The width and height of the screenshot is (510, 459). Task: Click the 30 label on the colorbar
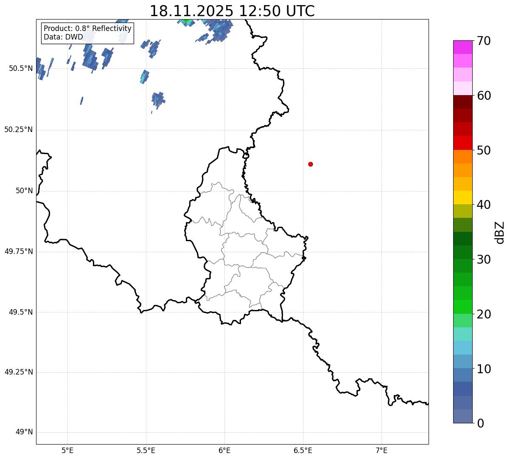[x=484, y=259]
